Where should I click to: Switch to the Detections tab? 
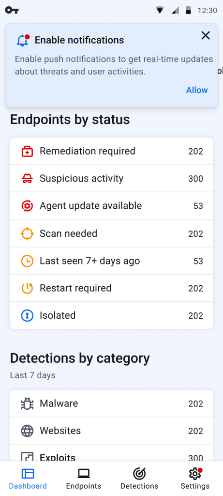click(x=139, y=479)
